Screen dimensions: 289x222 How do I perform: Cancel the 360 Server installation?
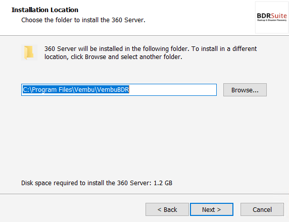click(x=262, y=209)
